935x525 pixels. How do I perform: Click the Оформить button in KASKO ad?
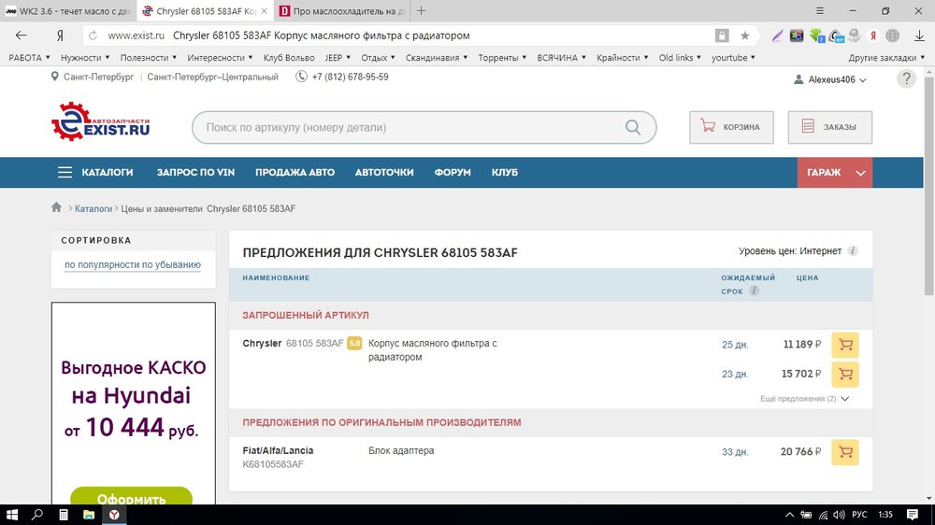(x=131, y=496)
